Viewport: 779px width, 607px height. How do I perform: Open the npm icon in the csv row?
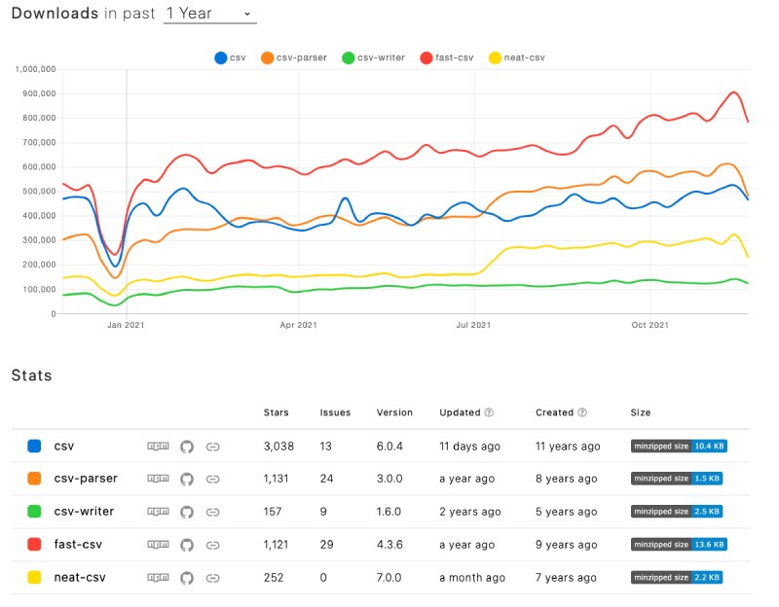click(x=159, y=446)
